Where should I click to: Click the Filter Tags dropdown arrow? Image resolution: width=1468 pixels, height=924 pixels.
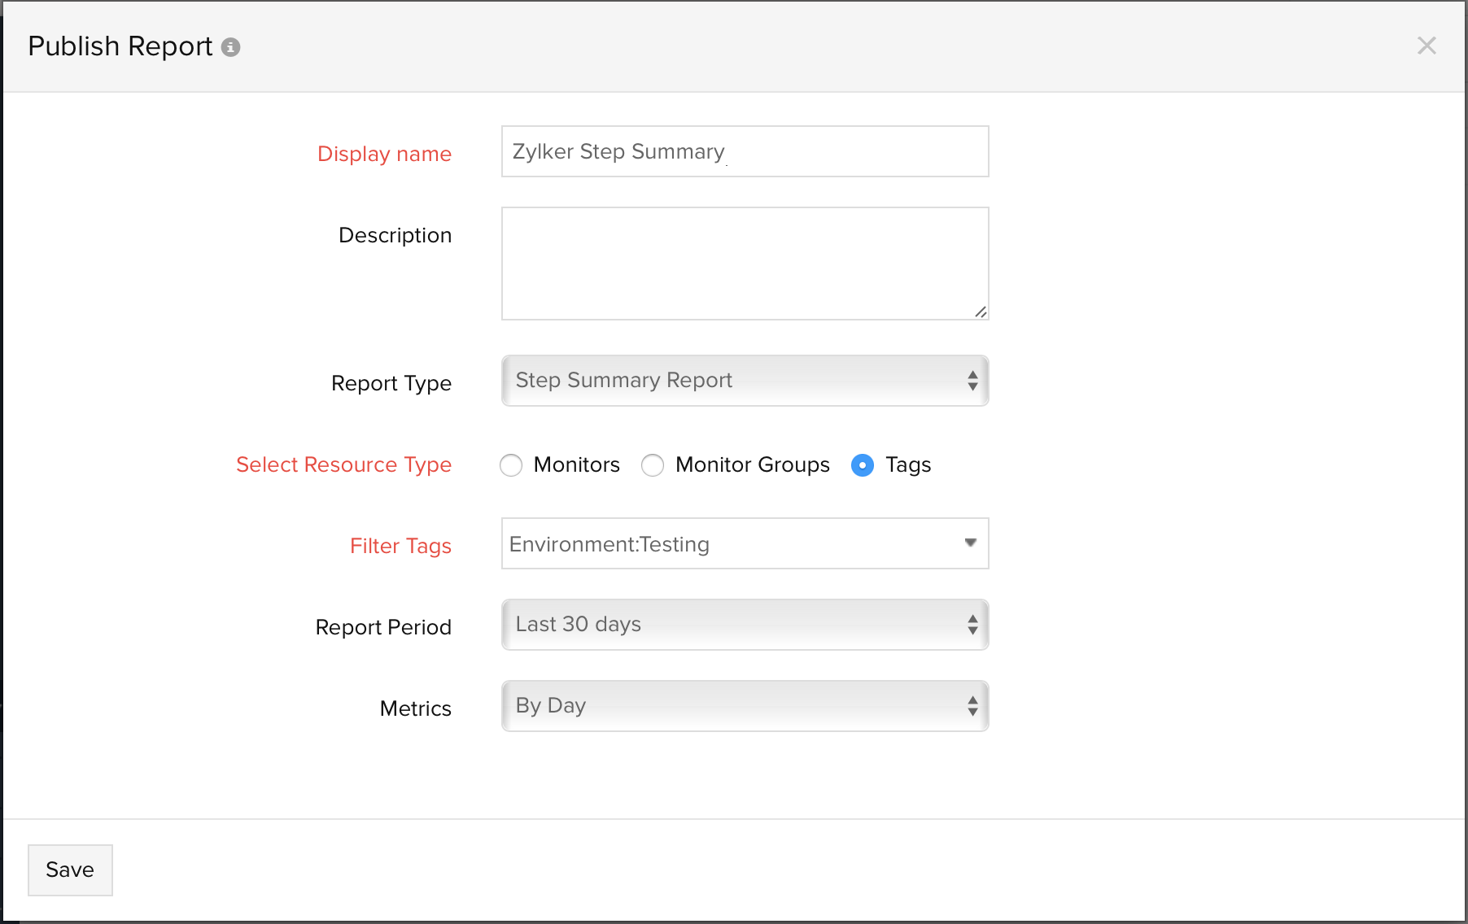point(970,543)
